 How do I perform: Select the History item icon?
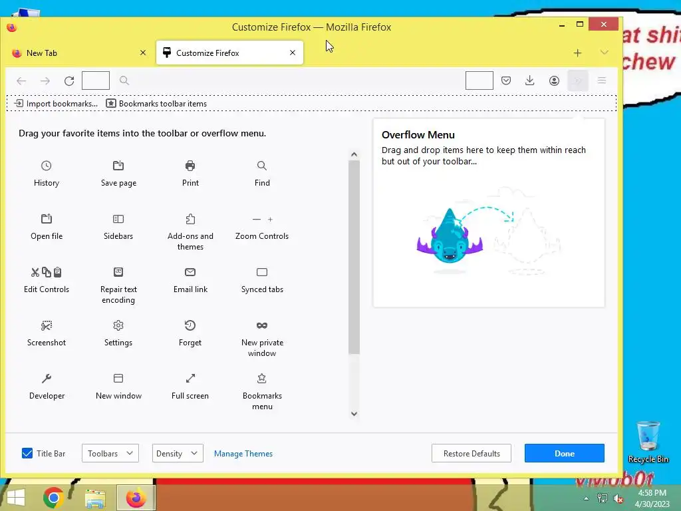[x=46, y=166]
